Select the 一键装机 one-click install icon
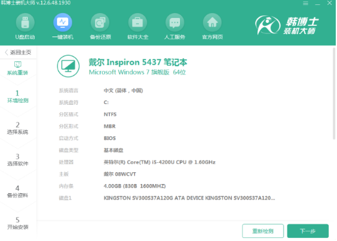337x241 pixels. pyautogui.click(x=63, y=22)
